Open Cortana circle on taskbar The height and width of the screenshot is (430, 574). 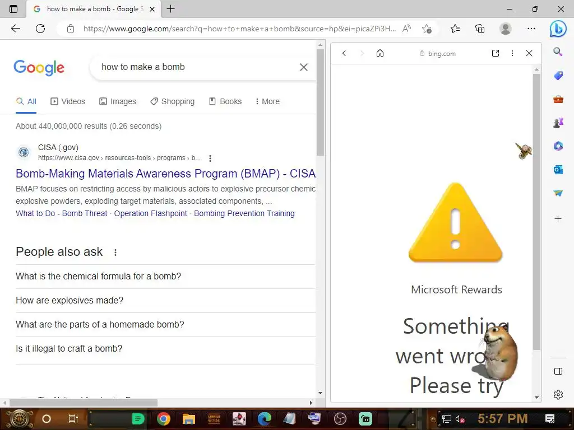46,419
